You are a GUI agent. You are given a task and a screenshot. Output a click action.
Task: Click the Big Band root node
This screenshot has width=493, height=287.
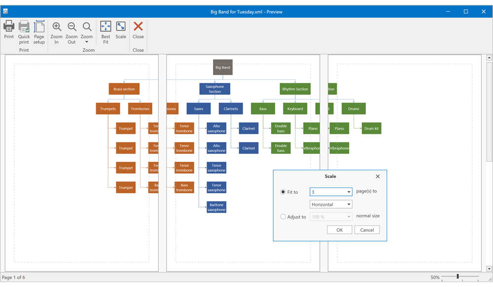pos(222,67)
